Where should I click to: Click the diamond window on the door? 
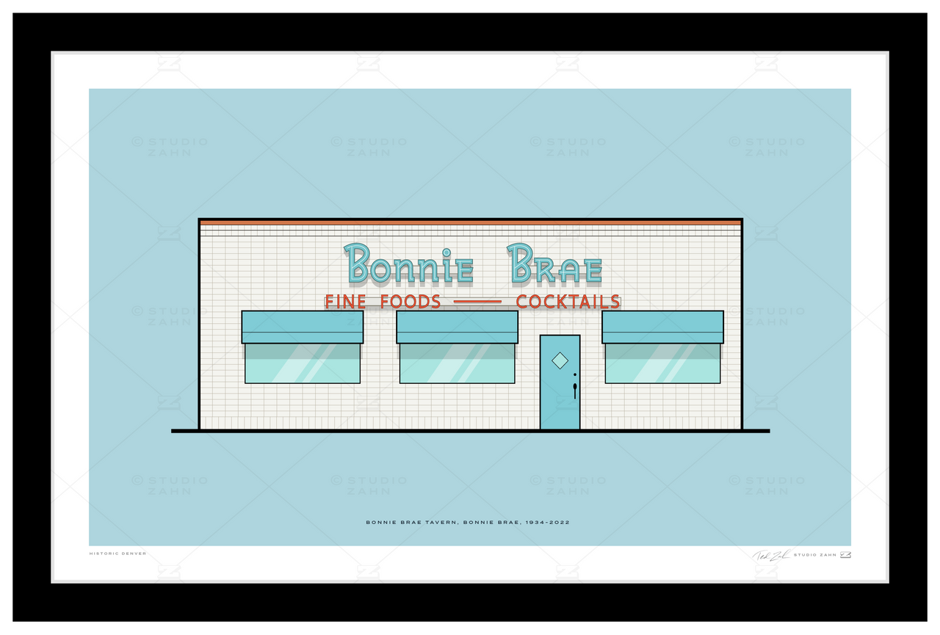560,360
